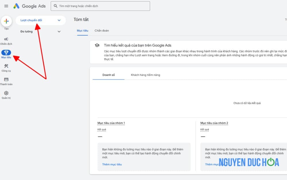Open the Tạo plus icon
The image size is (287, 180).
tap(6, 21)
